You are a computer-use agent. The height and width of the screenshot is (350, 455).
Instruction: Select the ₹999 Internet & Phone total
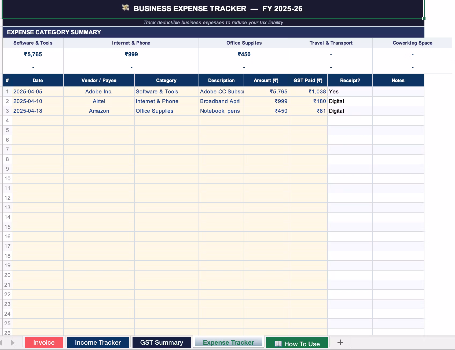(131, 54)
